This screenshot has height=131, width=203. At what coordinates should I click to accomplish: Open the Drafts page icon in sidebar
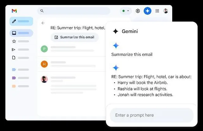(x=14, y=58)
